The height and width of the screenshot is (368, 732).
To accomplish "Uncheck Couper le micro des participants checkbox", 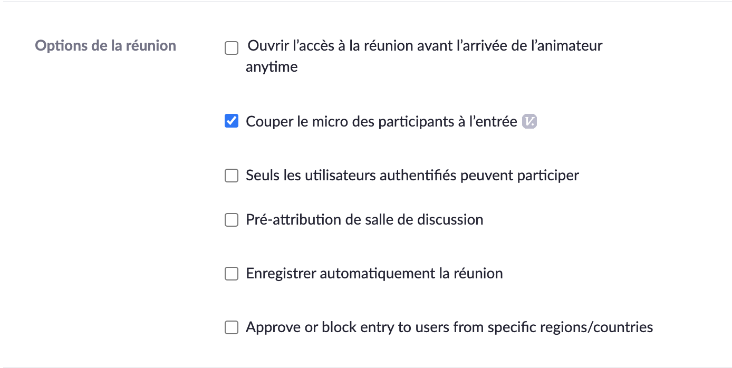I will tap(232, 121).
